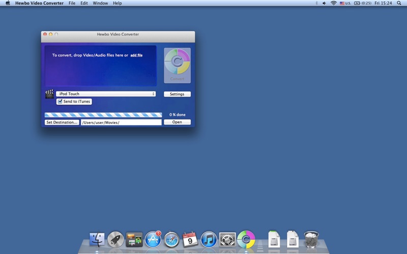Click the Set Destination button

point(62,122)
